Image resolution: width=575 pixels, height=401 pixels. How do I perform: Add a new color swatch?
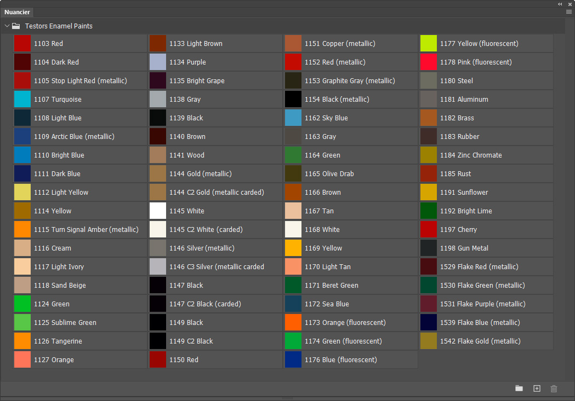[537, 388]
